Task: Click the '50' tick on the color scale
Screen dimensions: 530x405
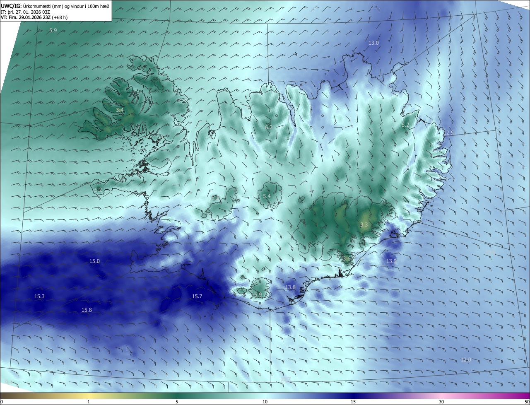Action: (x=527, y=402)
